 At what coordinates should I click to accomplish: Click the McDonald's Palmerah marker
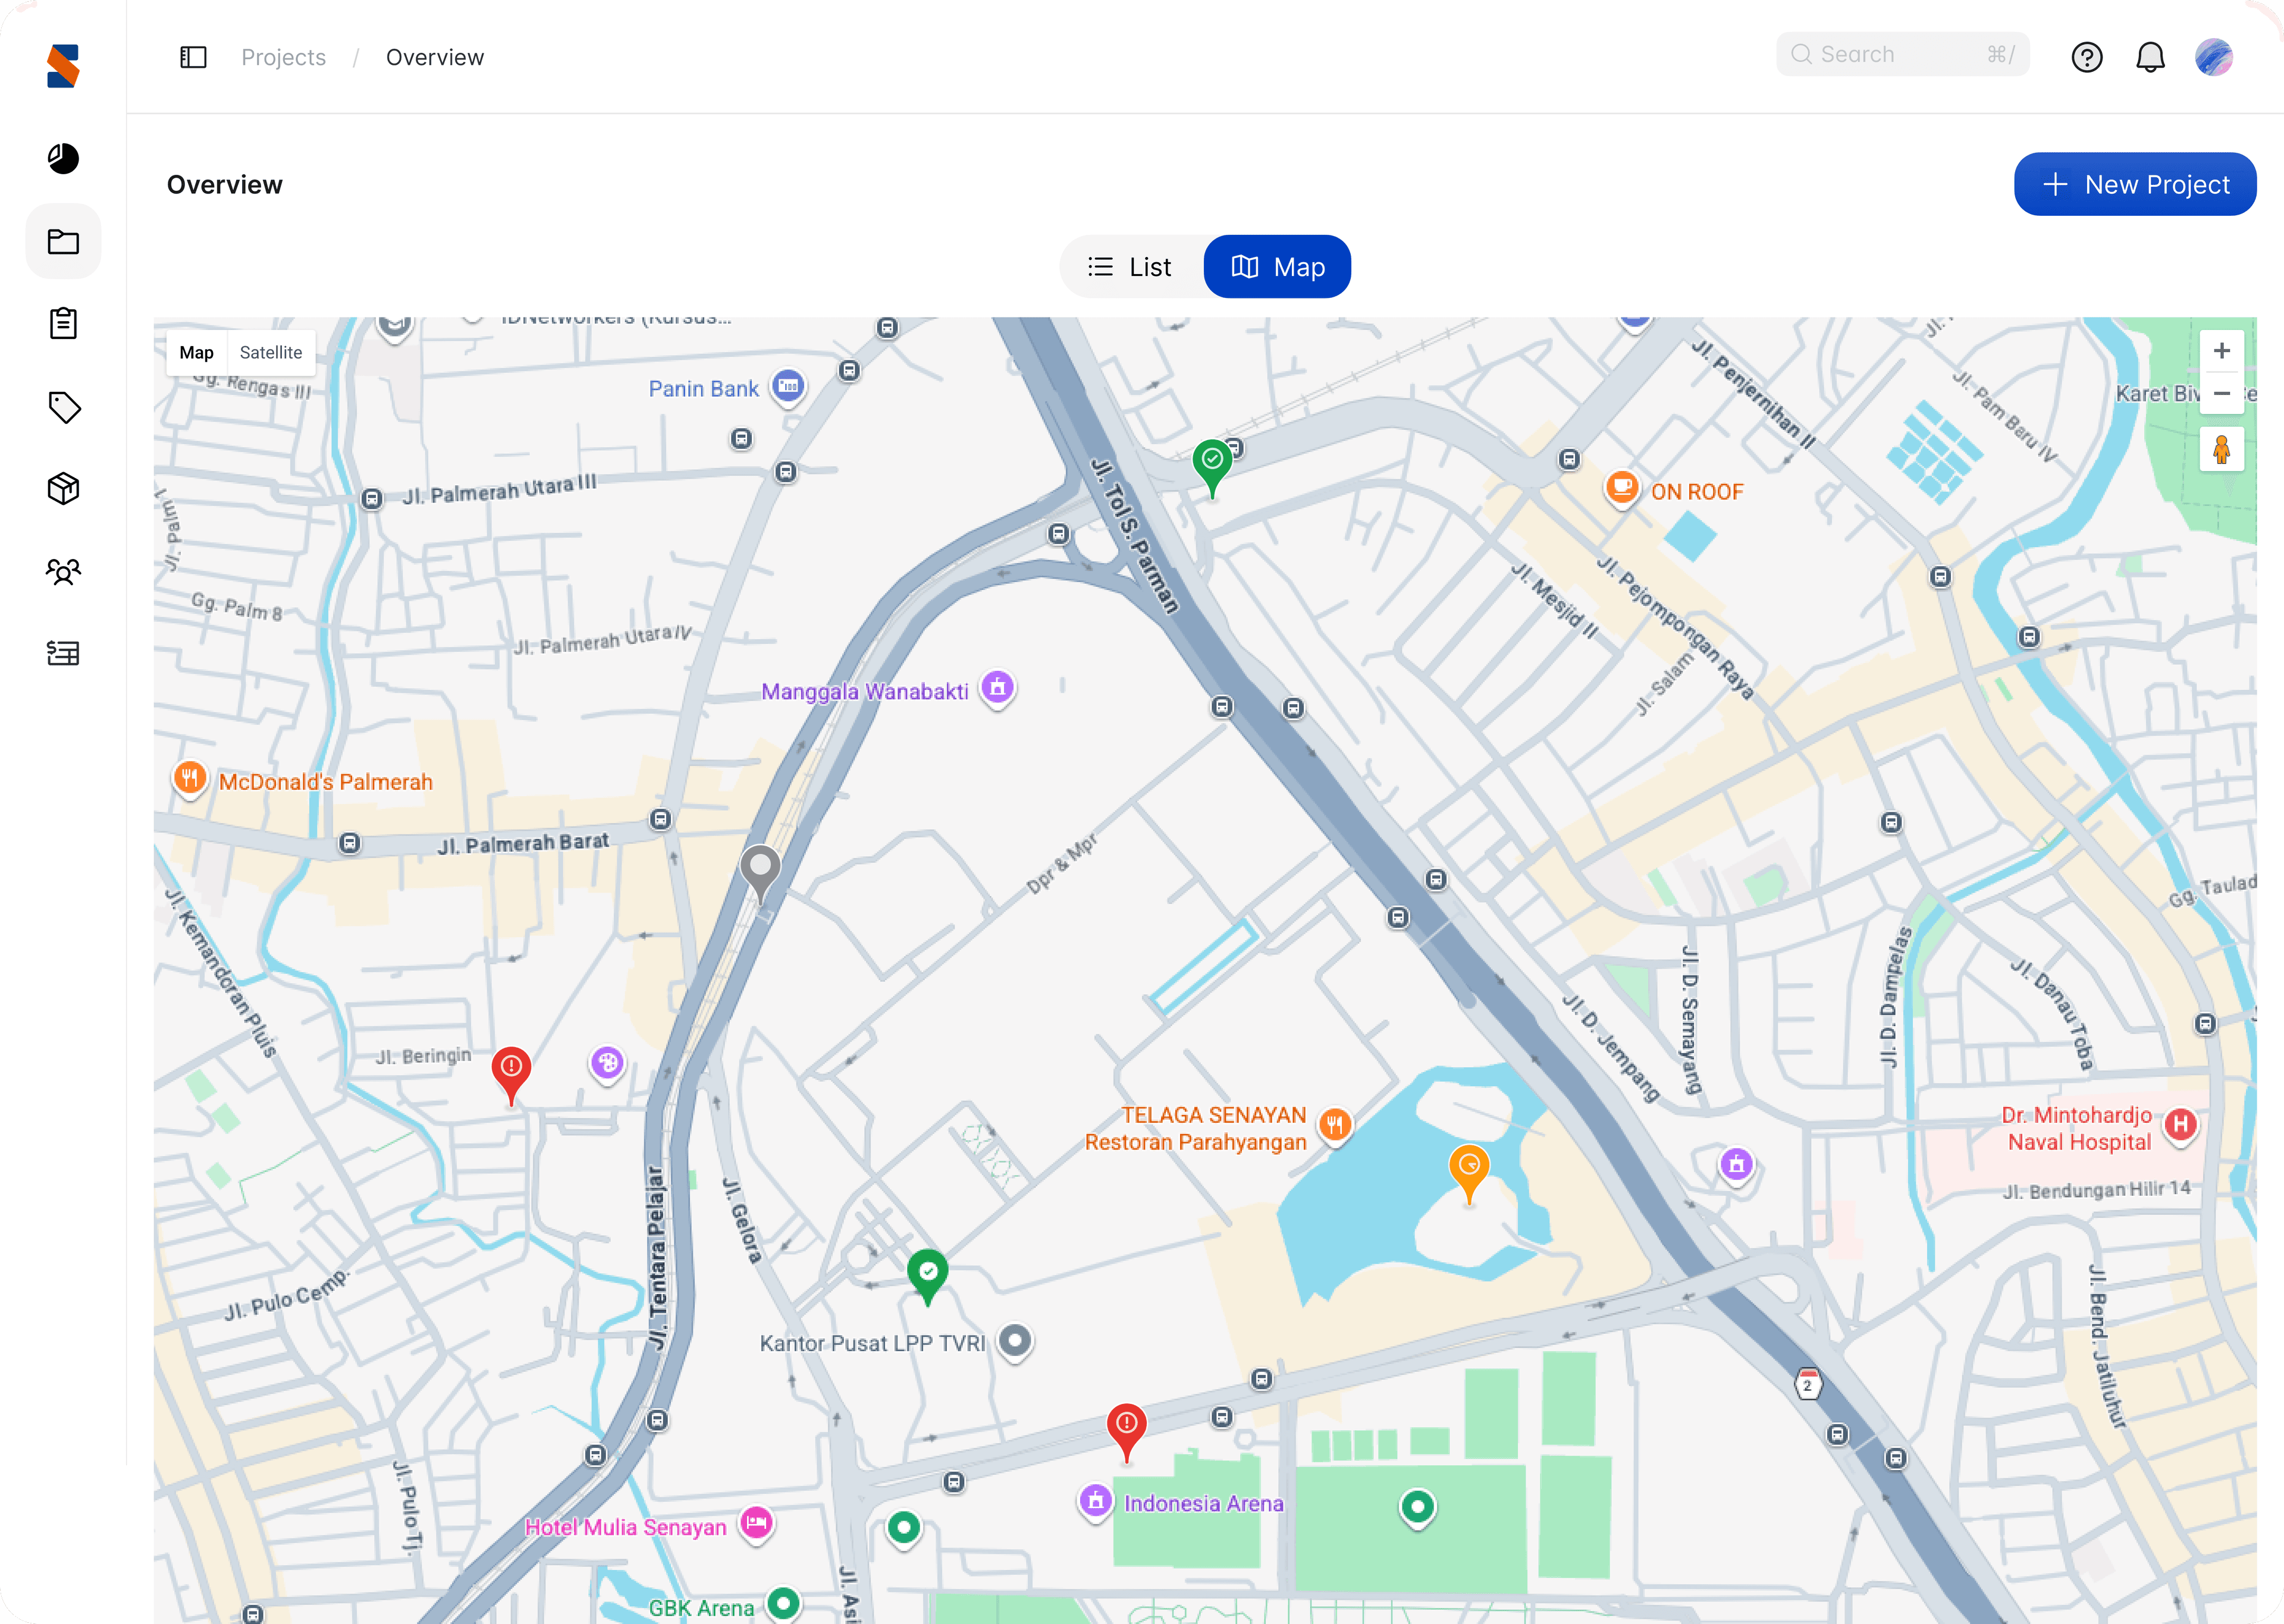[x=189, y=778]
